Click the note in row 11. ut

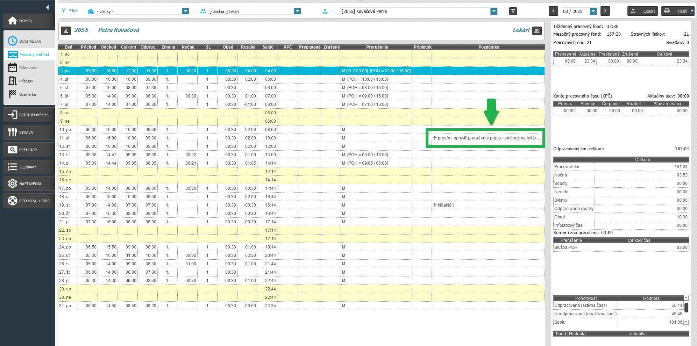487,138
